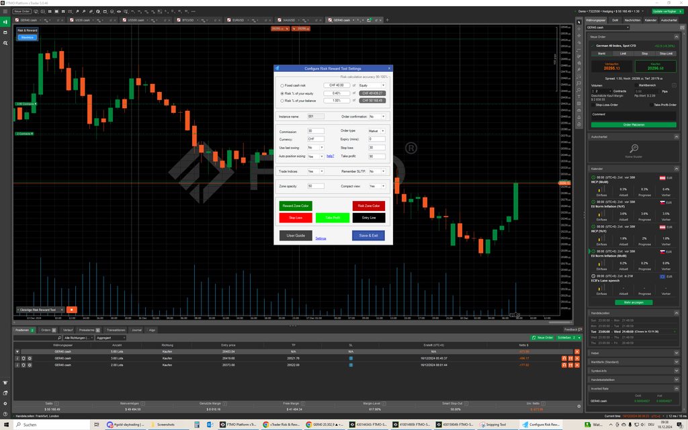Click the Maximize button in Risk & Reward panel

[x=27, y=38]
